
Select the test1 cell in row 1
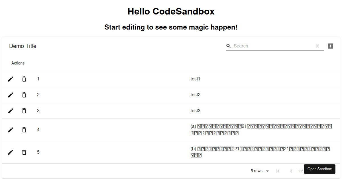[x=195, y=79]
